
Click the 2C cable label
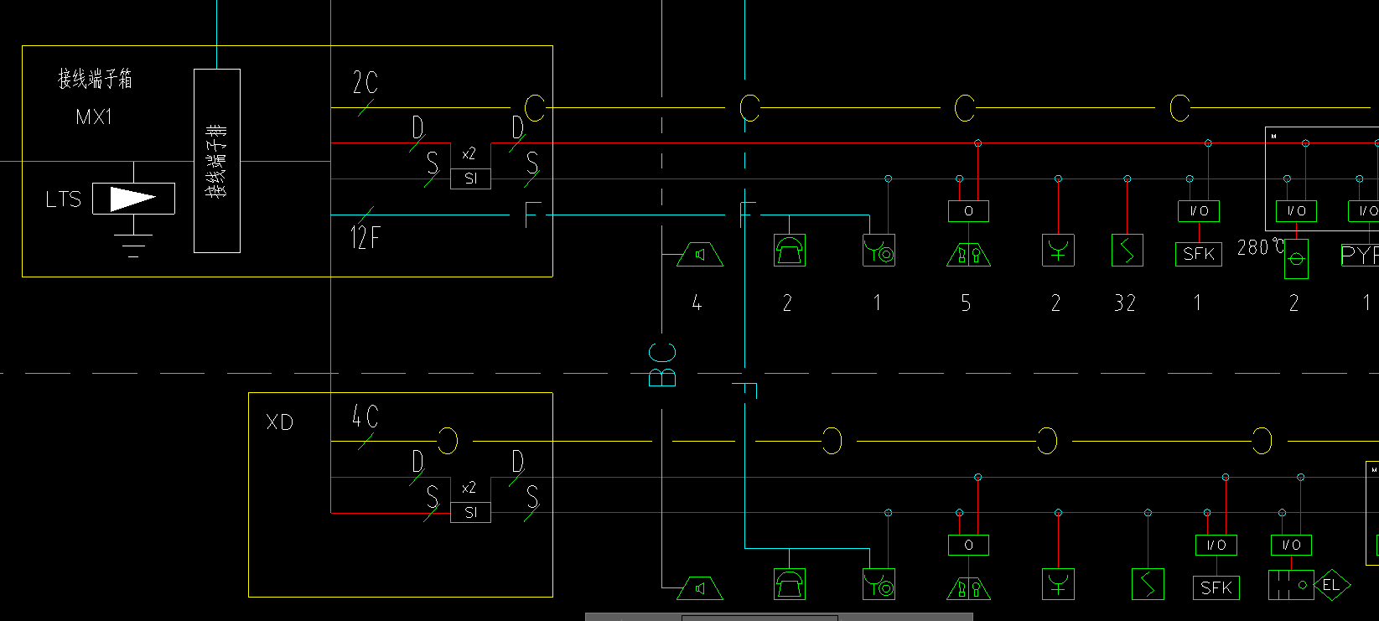(365, 82)
